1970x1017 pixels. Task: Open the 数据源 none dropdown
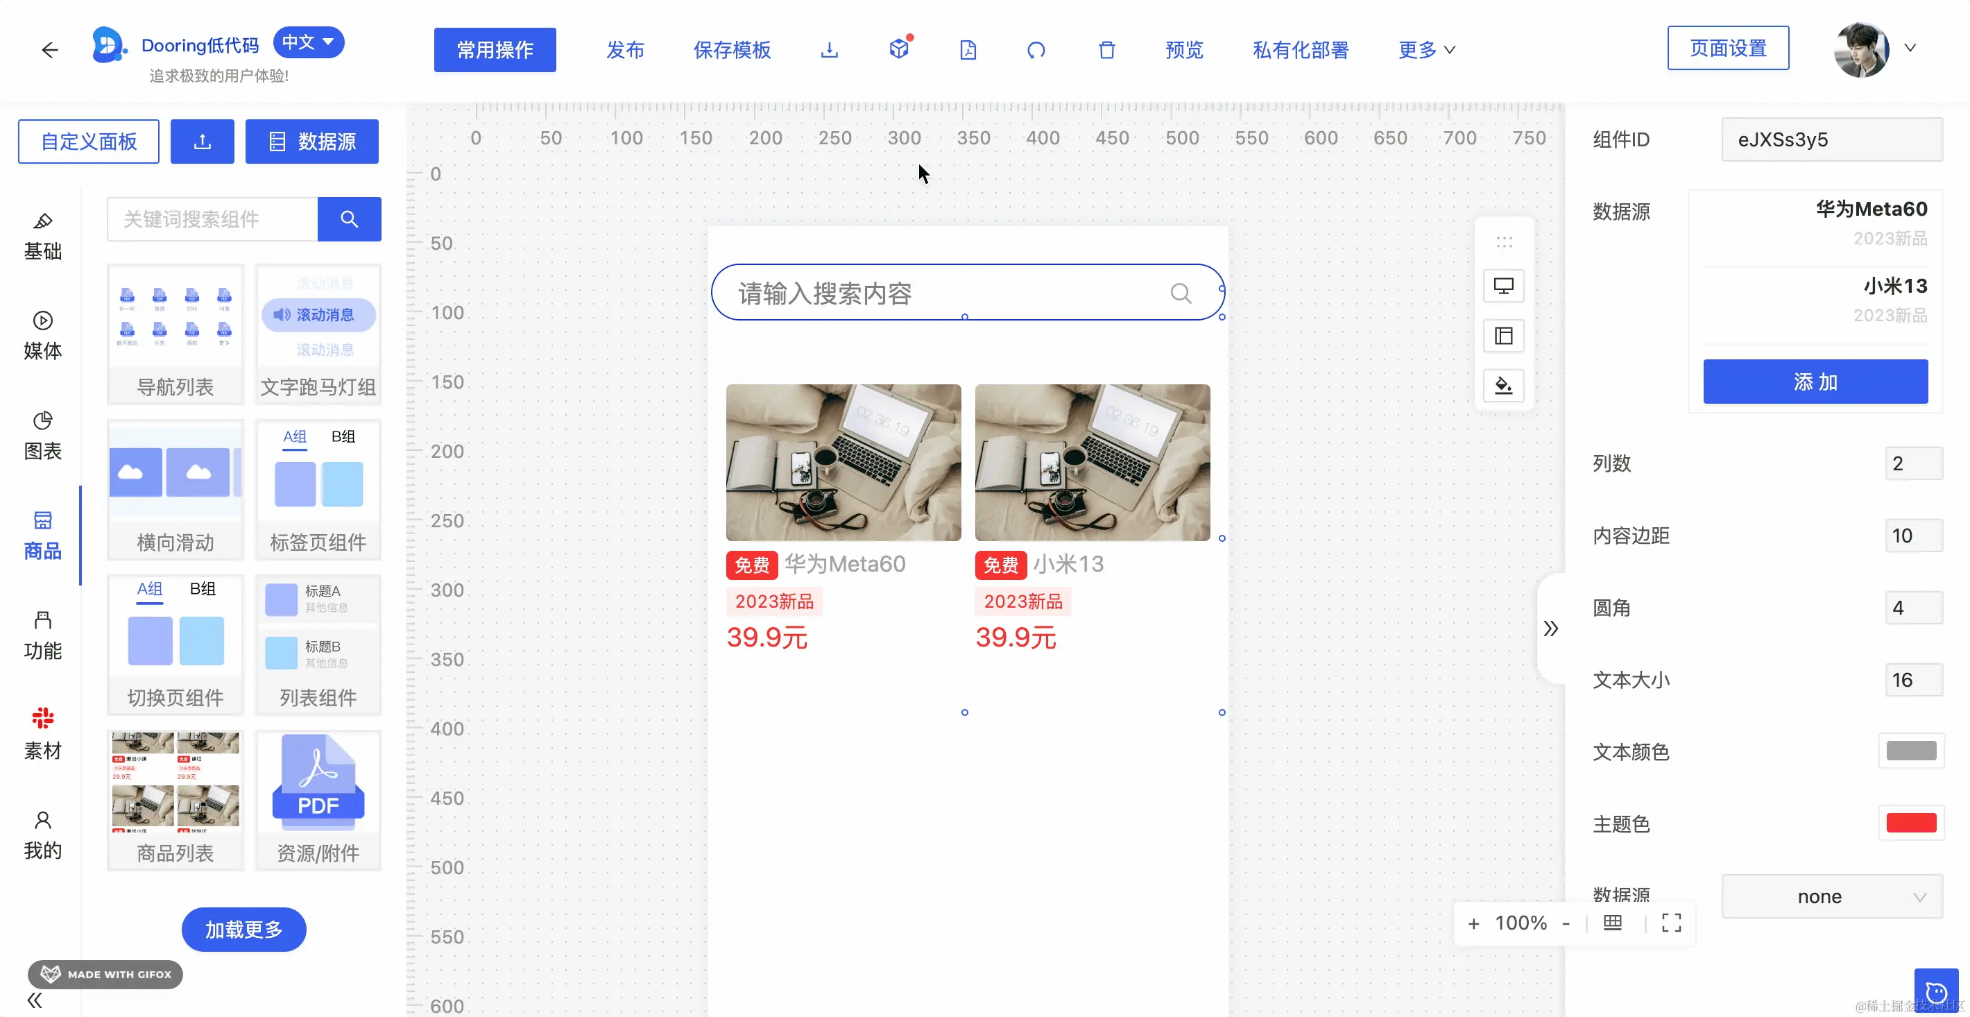1831,896
